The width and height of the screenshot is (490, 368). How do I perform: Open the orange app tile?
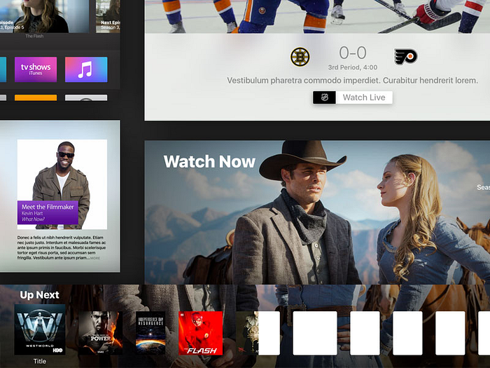(36, 97)
